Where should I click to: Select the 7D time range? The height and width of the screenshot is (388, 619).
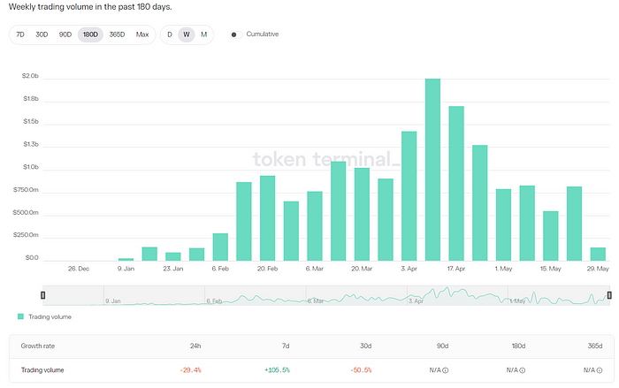coord(20,34)
